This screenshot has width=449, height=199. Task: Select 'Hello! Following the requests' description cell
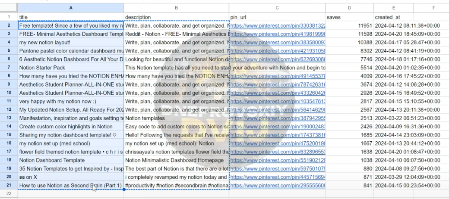(177, 135)
